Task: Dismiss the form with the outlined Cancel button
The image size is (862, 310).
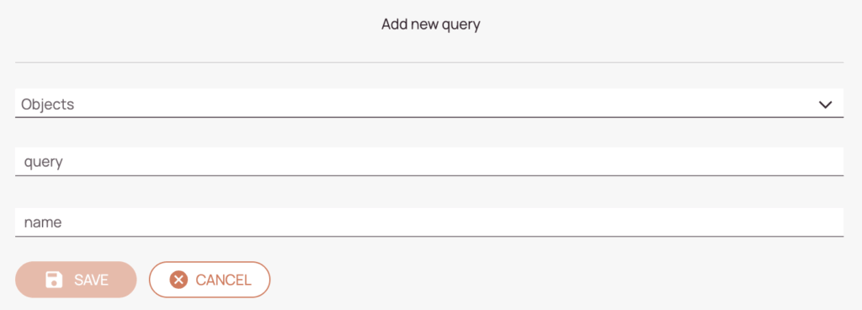Action: coord(210,280)
